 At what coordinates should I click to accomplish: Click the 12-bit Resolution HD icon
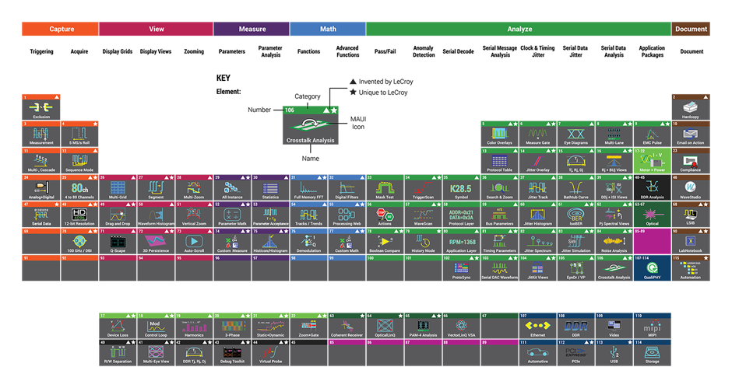(79, 215)
